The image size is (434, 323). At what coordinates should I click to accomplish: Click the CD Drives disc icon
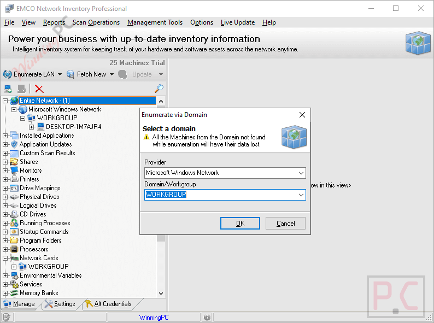coord(14,214)
